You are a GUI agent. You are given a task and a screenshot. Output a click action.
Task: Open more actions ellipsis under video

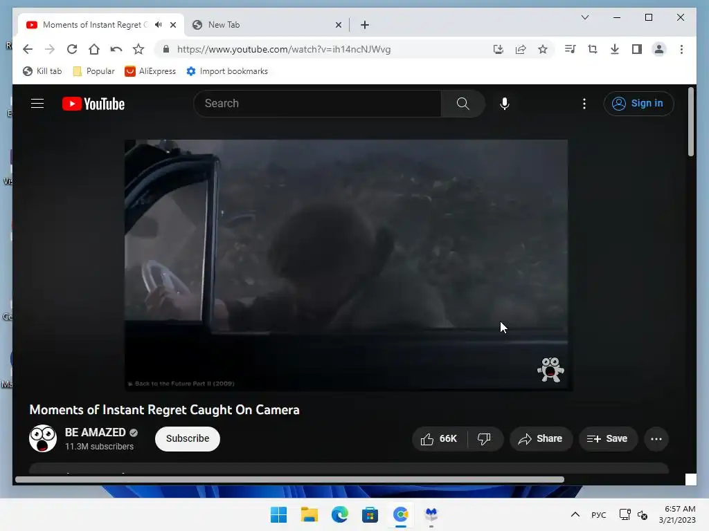click(656, 439)
